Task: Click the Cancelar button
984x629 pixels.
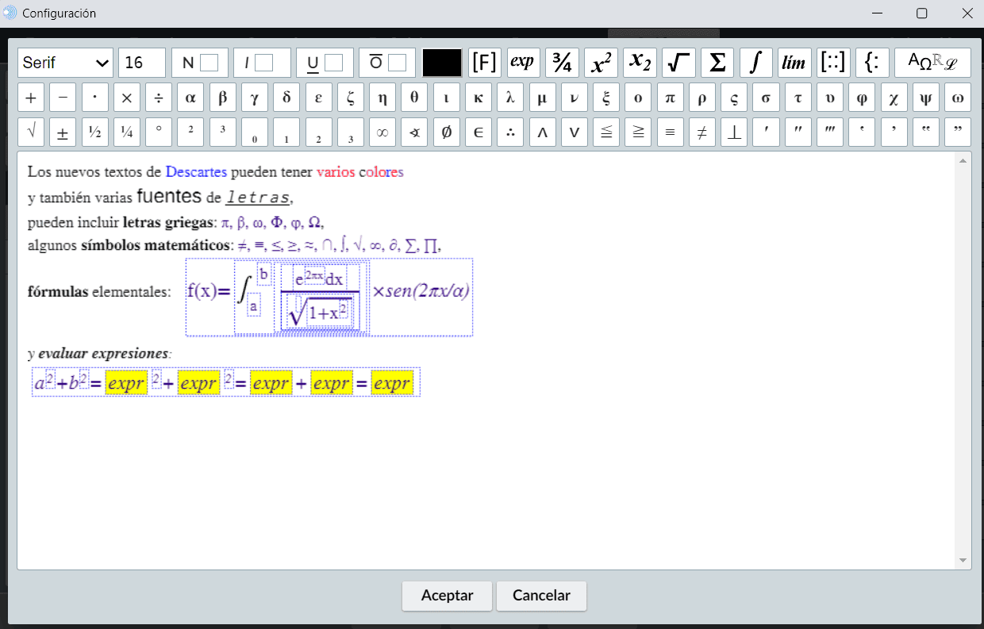Action: 541,596
